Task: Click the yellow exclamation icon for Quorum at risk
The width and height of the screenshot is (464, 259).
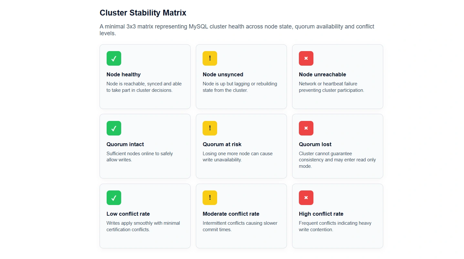Action: tap(210, 128)
